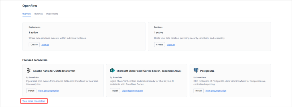The height and width of the screenshot is (107, 292).
Task: Click the Deployments card label
Action: pos(35,27)
